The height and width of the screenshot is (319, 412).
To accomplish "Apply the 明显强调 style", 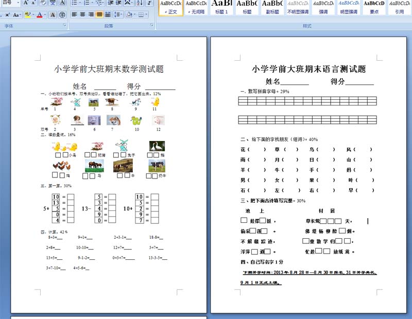I will pos(349,8).
